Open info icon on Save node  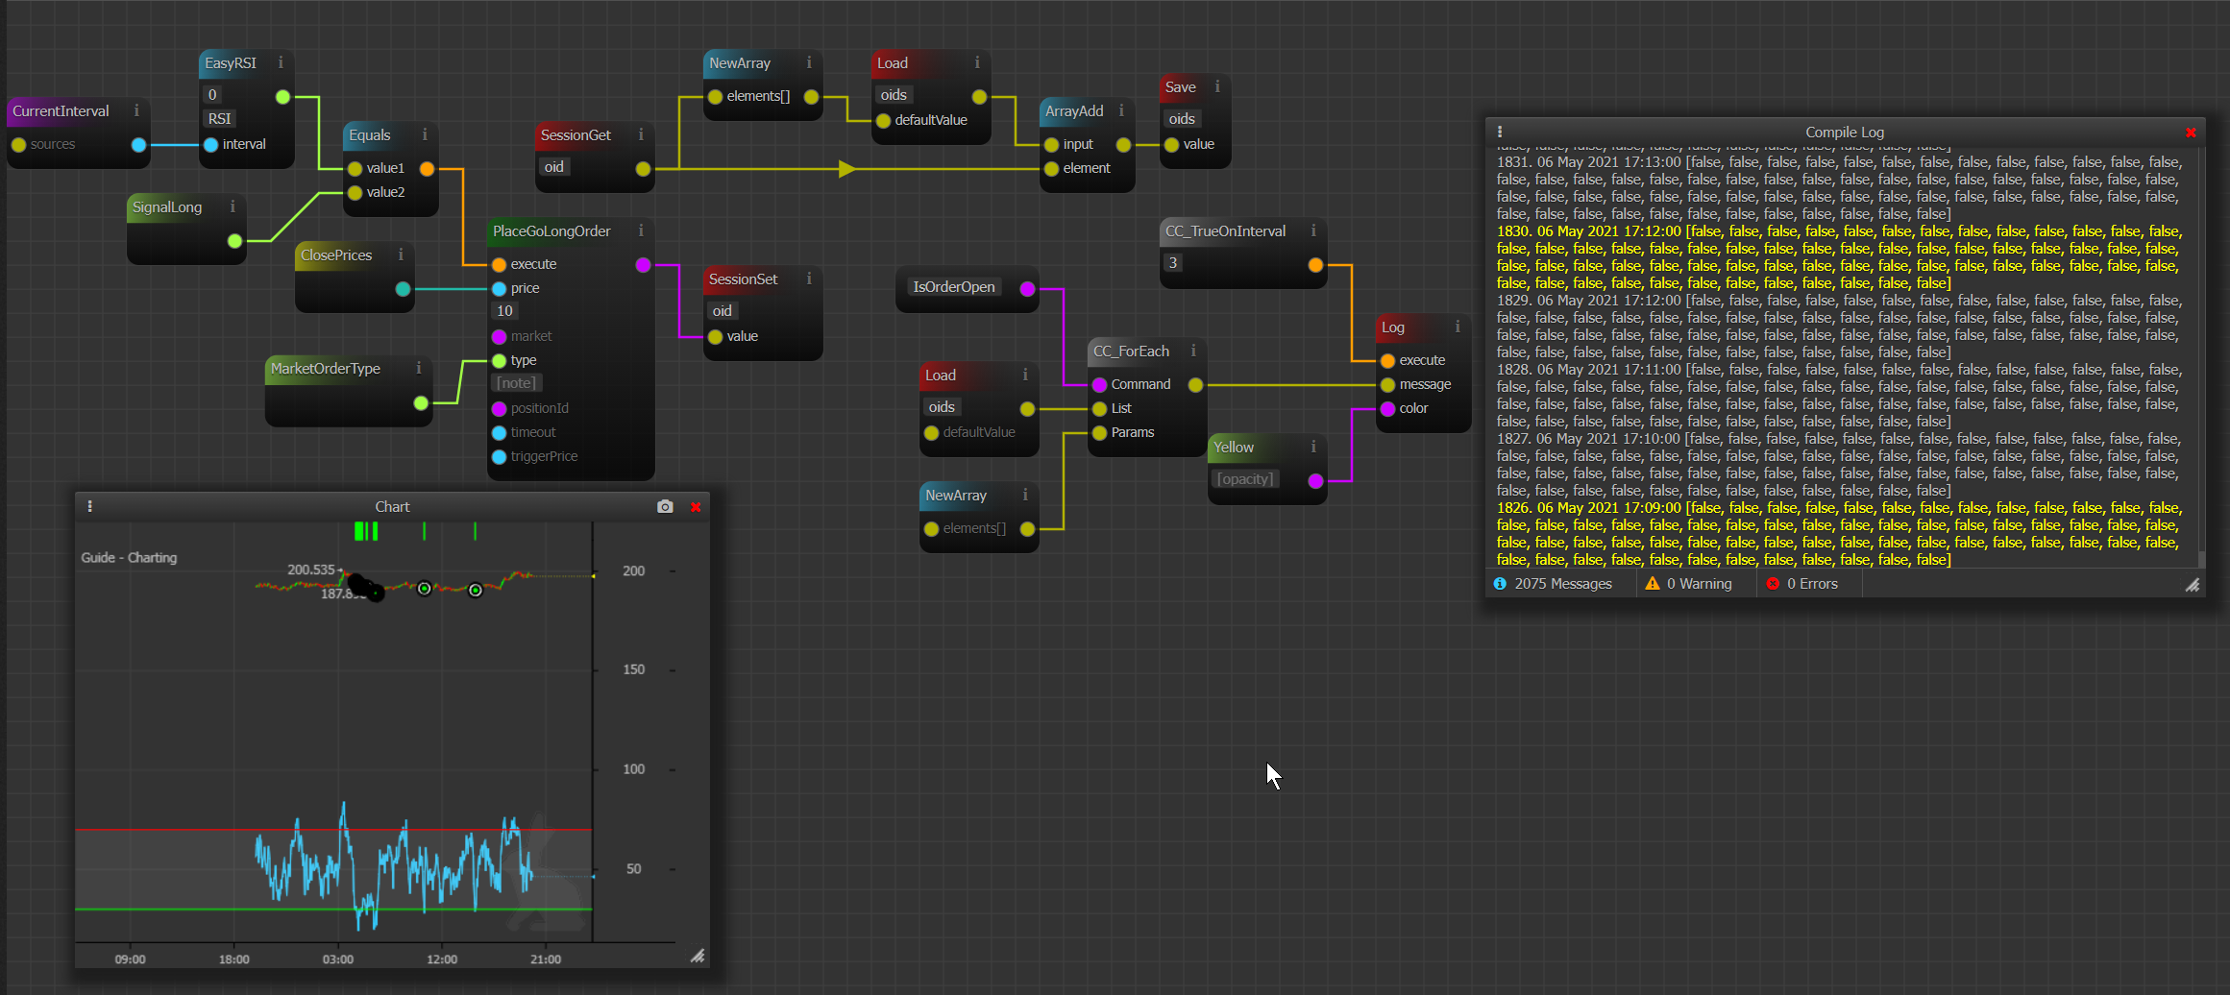[x=1217, y=86]
